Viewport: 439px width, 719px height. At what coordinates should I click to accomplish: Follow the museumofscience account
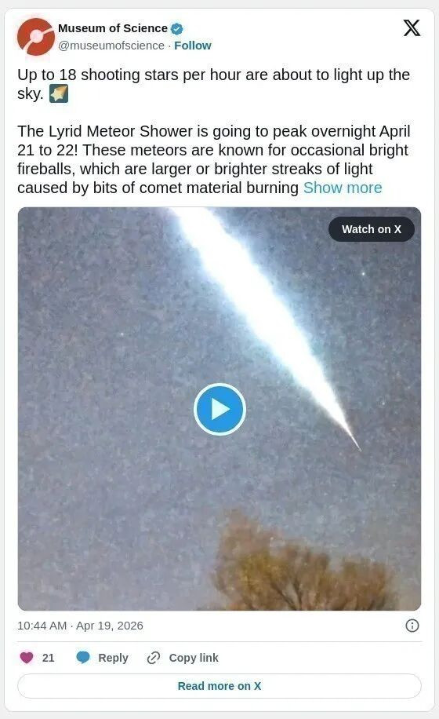click(193, 46)
